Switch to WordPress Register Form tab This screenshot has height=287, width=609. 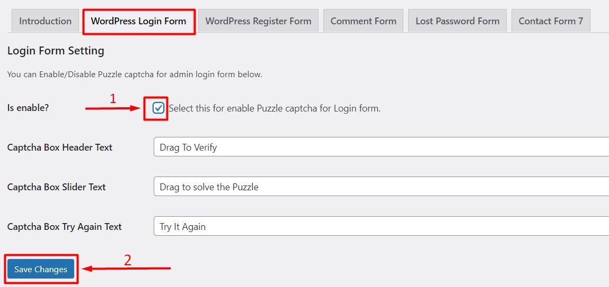click(258, 21)
